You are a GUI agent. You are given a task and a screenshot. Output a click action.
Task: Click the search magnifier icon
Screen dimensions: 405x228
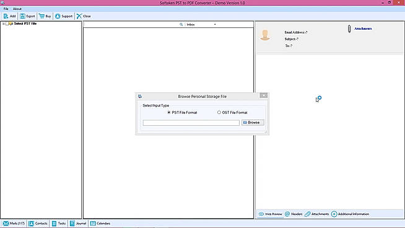tap(181, 24)
